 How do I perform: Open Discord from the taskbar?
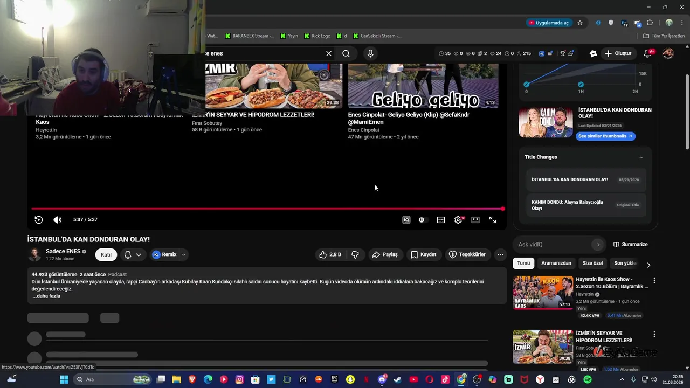(382, 379)
